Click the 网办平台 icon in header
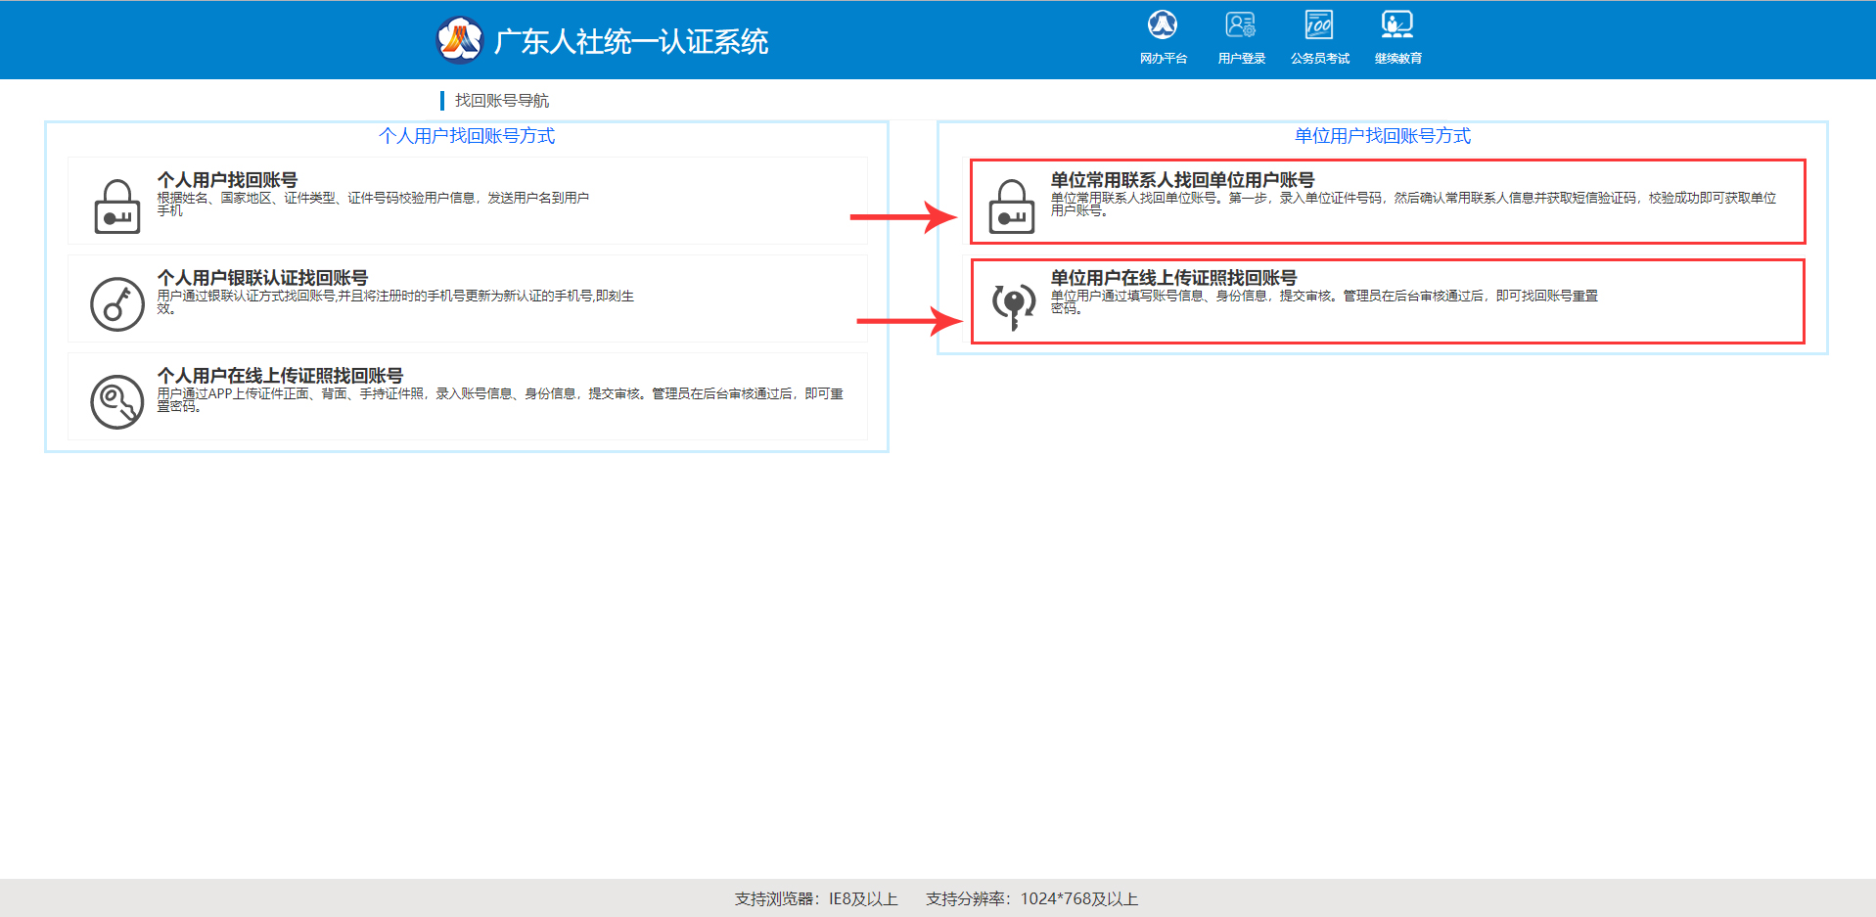Screen dimensions: 1876x917 click(1163, 24)
